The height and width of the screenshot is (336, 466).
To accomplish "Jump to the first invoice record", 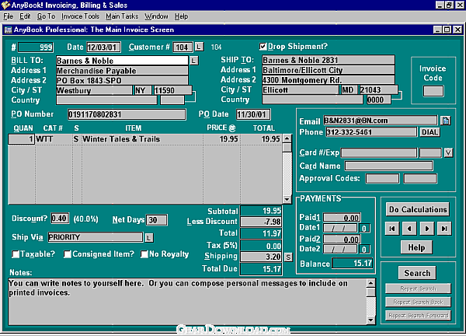I will (x=393, y=229).
